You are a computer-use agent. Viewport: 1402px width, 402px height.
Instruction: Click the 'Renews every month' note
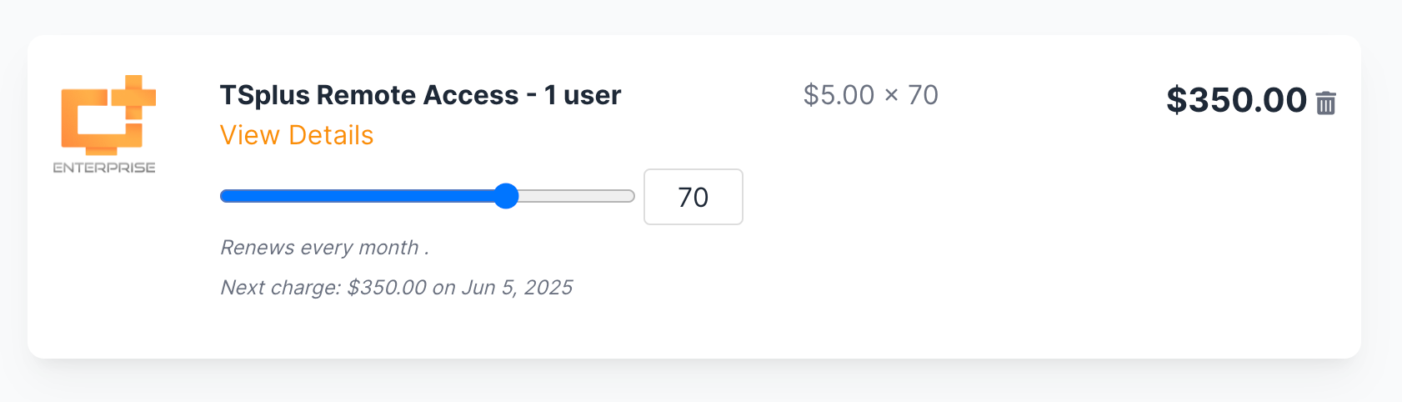(x=324, y=248)
